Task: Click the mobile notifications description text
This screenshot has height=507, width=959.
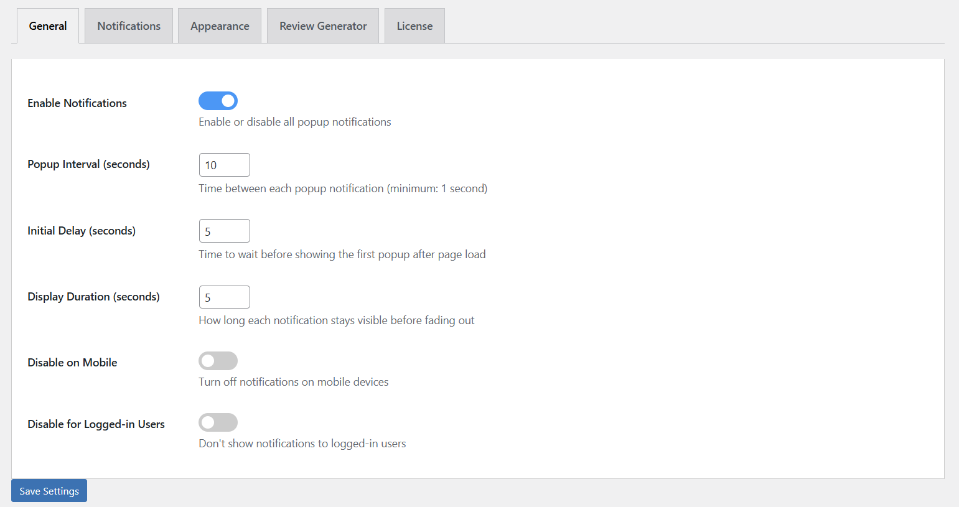Action: coord(293,382)
